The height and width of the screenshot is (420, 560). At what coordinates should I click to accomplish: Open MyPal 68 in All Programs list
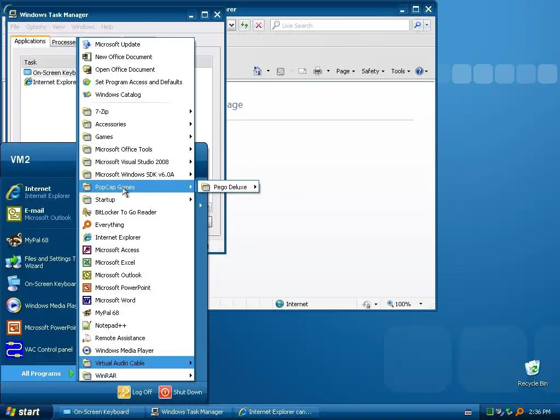(136, 313)
